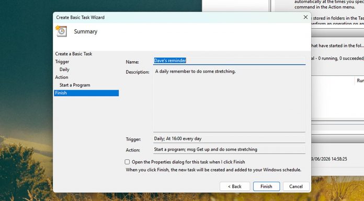Click 'command in the Action menu' text behind

[325, 7]
